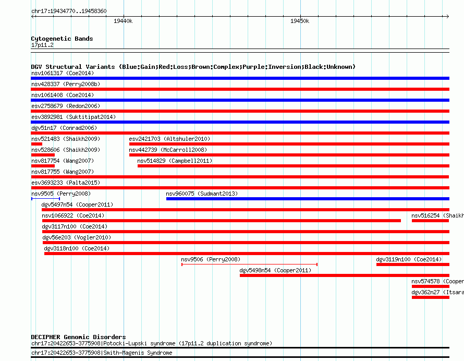
Task: Click the nsv1061317 (Coe2014) gain variant label
Action: coord(63,73)
